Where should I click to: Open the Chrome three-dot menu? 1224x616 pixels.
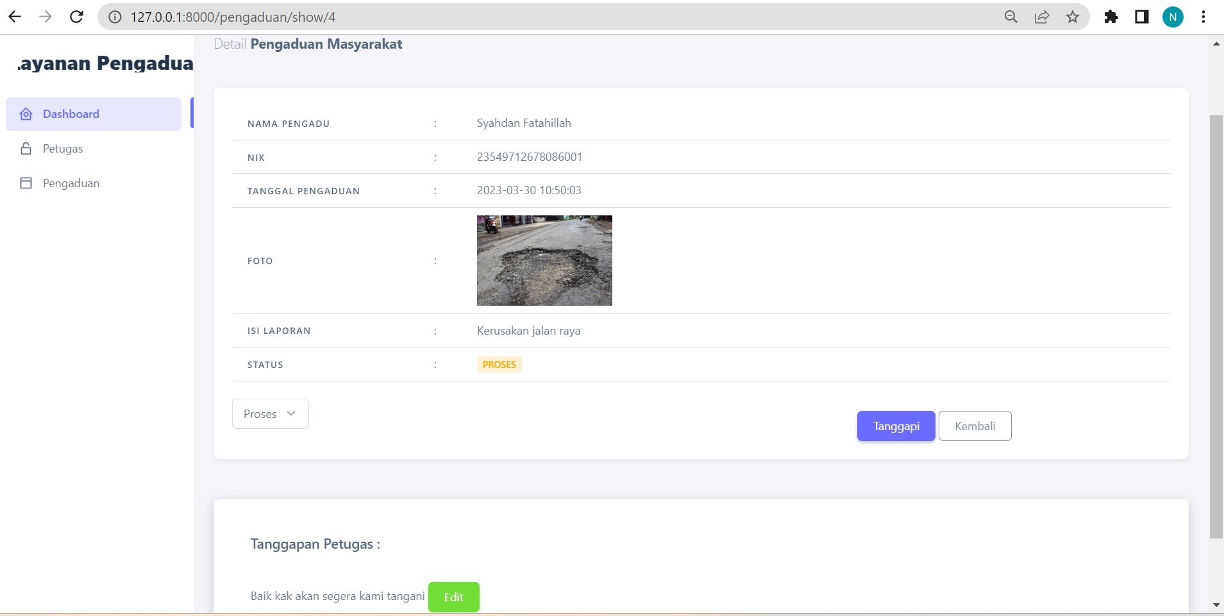click(1203, 17)
